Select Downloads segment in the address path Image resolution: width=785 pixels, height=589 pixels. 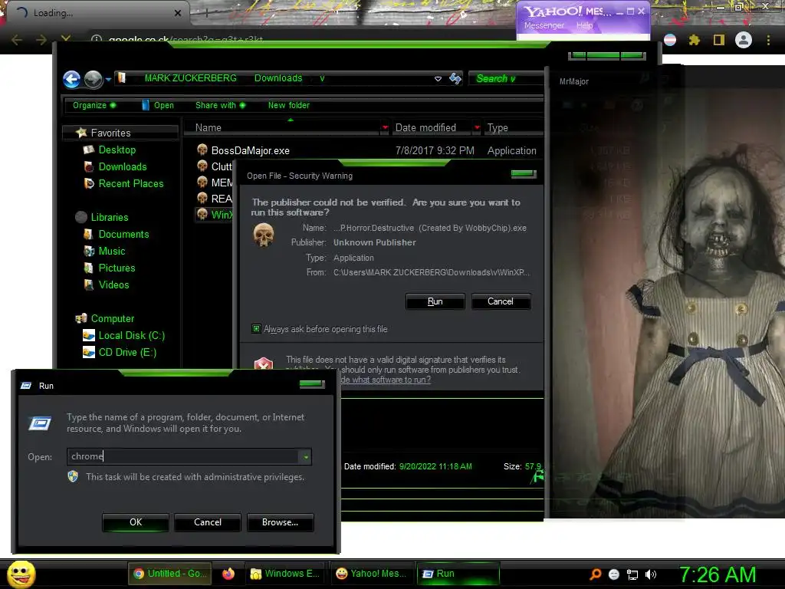tap(278, 78)
